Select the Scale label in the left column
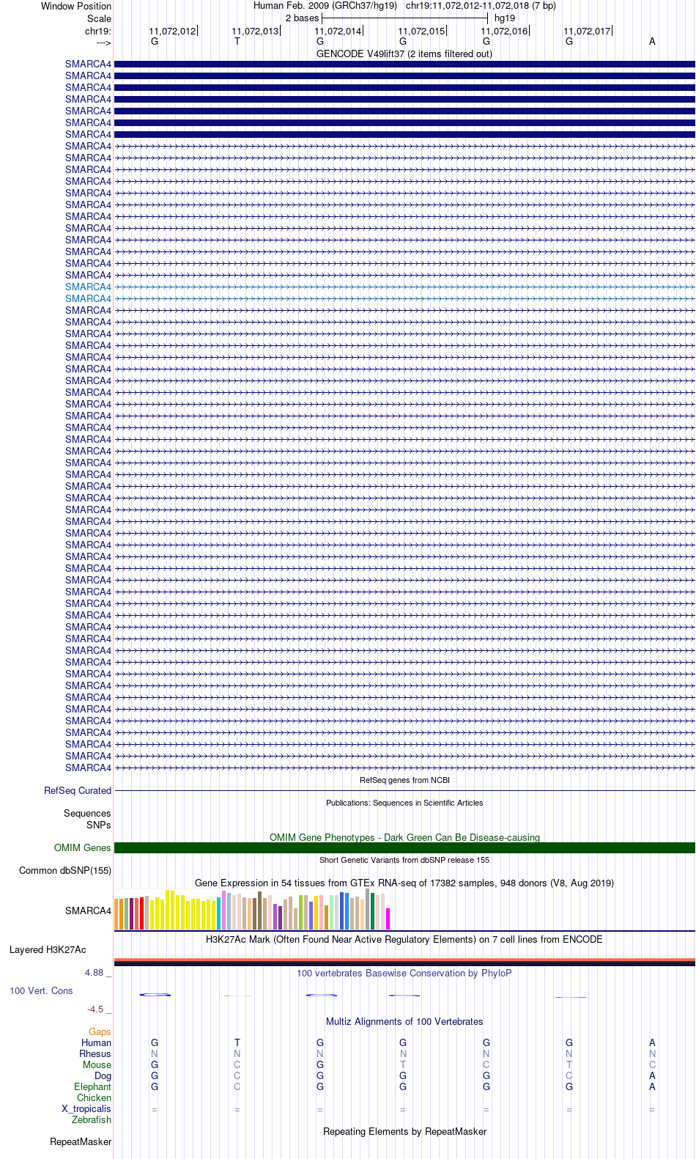 click(x=99, y=18)
